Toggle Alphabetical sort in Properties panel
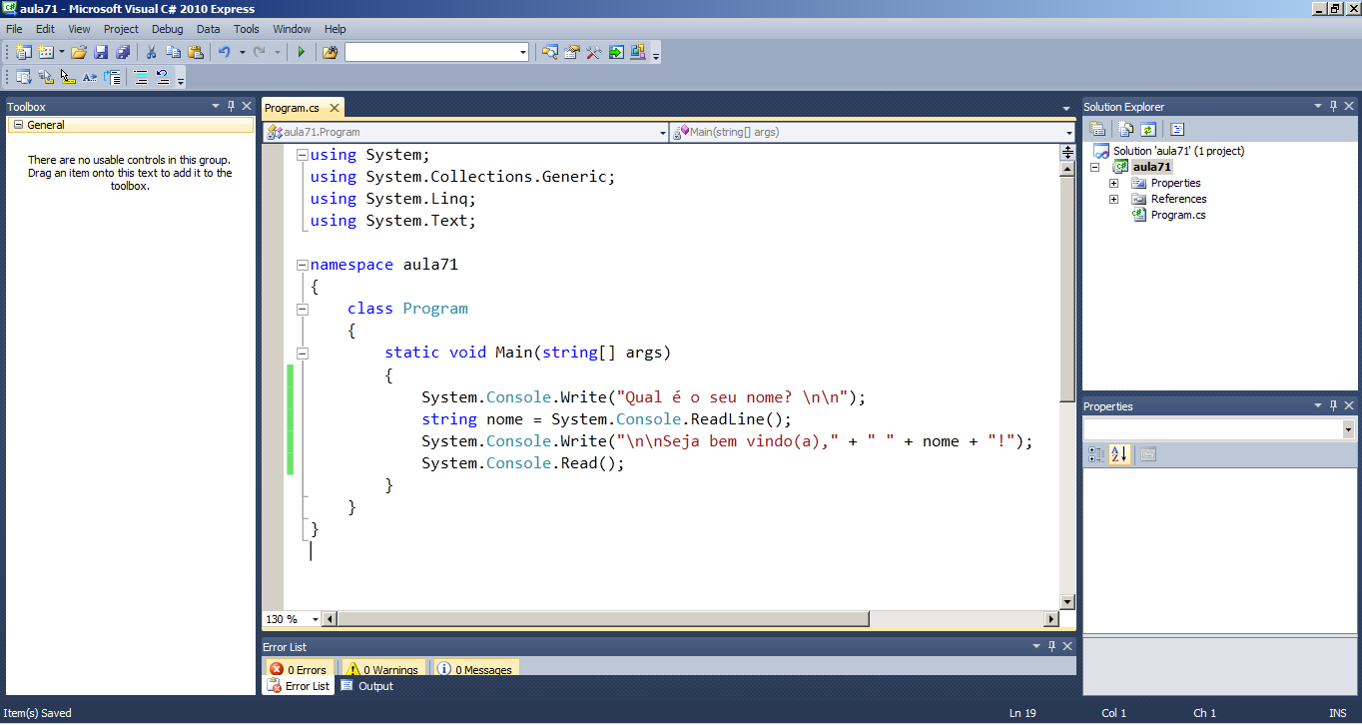This screenshot has height=725, width=1362. (1119, 454)
